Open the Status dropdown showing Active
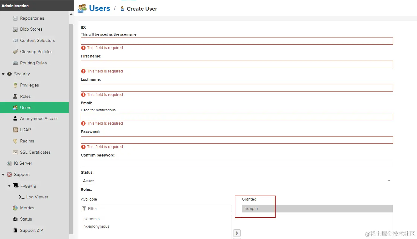 tap(237, 181)
